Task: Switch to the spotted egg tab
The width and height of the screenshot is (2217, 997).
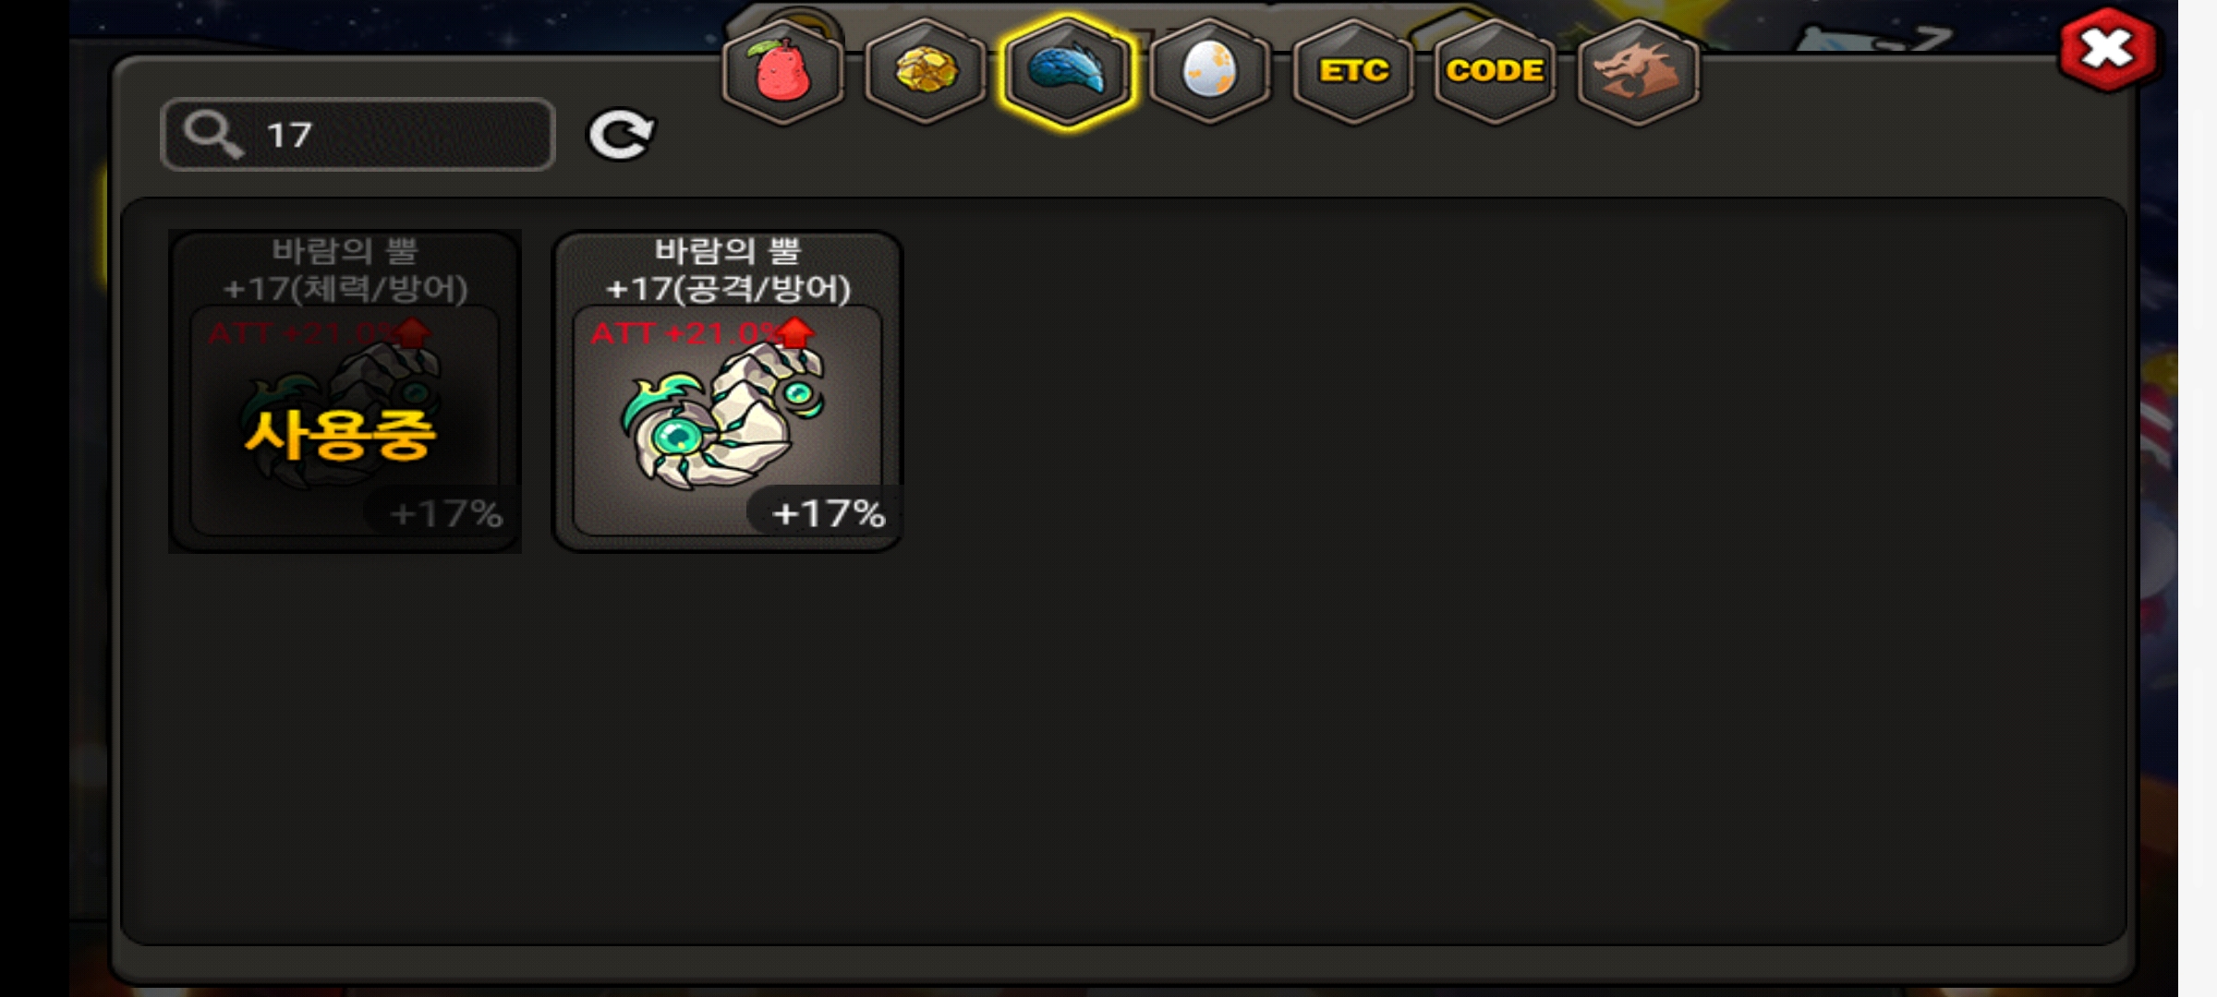Action: pos(1210,71)
